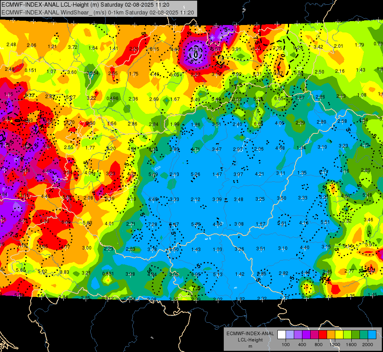Click the wind shear value 5.97
This screenshot has height=352, width=383.
pyautogui.click(x=370, y=244)
